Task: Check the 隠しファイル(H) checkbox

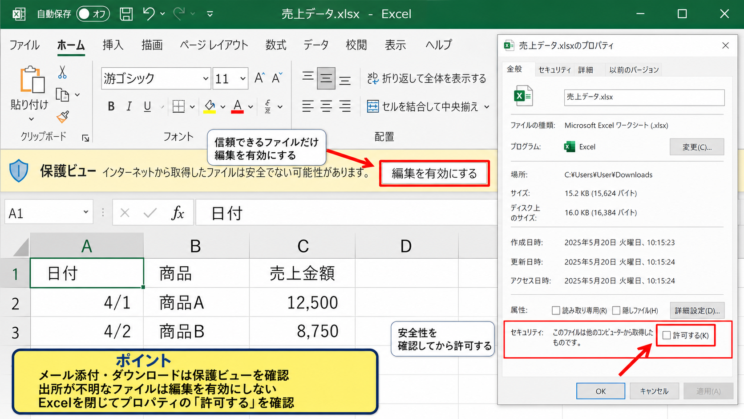Action: (x=616, y=310)
